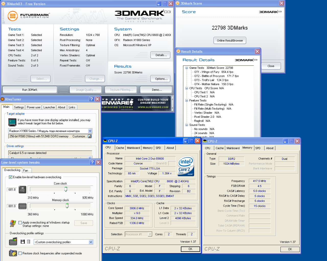Click the memory chip icon beside Memory clock
The width and height of the screenshot is (327, 261).
pos(22,206)
